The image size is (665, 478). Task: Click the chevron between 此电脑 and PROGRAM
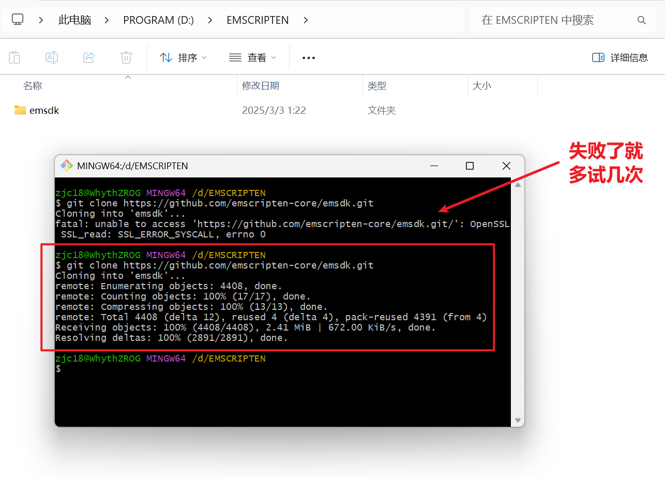click(x=106, y=20)
